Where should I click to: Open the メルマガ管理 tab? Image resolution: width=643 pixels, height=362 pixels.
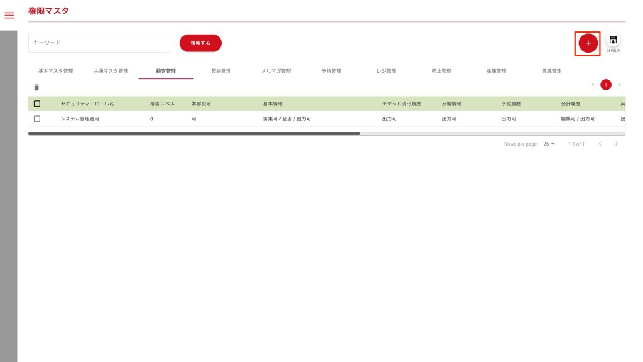(x=276, y=71)
